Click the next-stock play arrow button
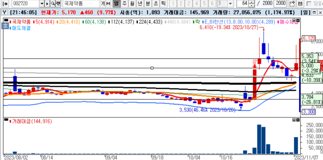 (x=47, y=3)
